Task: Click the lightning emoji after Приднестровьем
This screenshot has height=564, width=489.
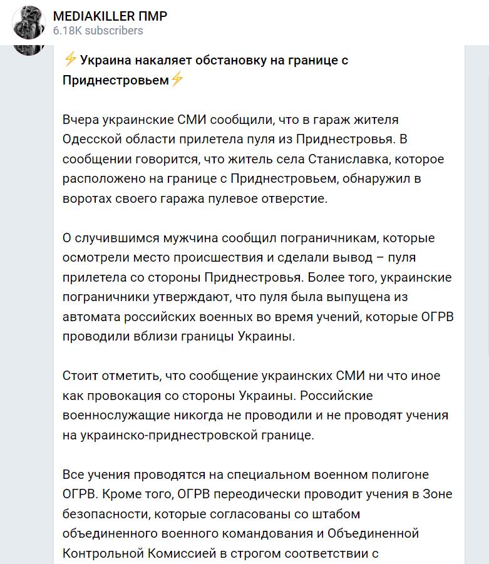Action: point(177,79)
